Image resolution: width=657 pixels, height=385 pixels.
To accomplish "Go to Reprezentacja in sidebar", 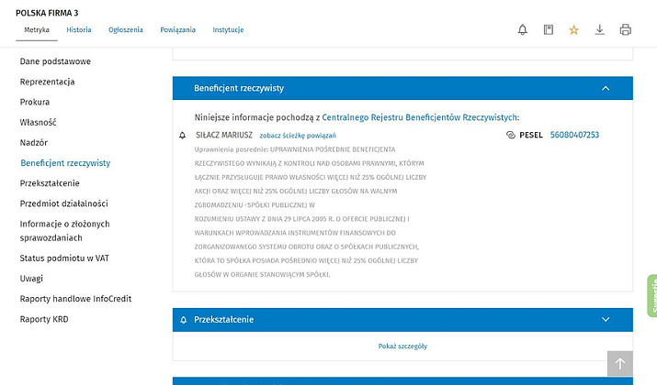I will coord(48,82).
